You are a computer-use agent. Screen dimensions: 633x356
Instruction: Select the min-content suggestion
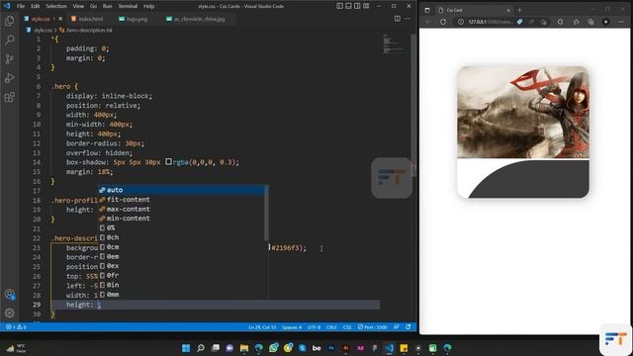tap(181, 219)
